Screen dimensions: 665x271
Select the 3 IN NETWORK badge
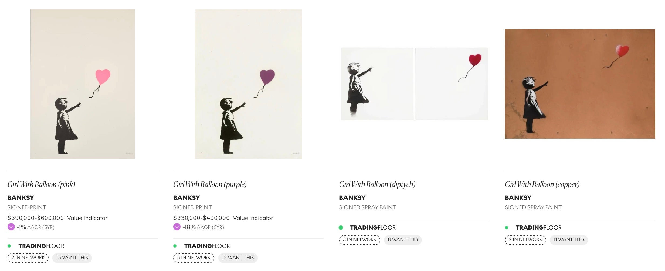coord(359,239)
